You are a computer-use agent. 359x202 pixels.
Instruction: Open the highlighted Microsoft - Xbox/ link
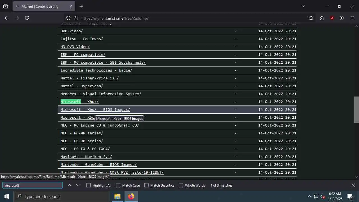79,102
